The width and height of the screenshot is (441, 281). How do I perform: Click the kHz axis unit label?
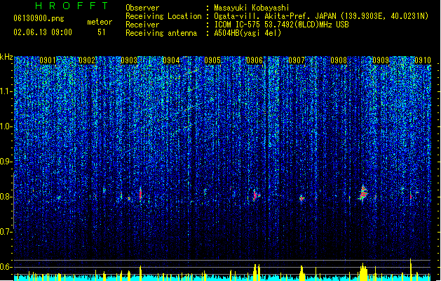(6, 57)
